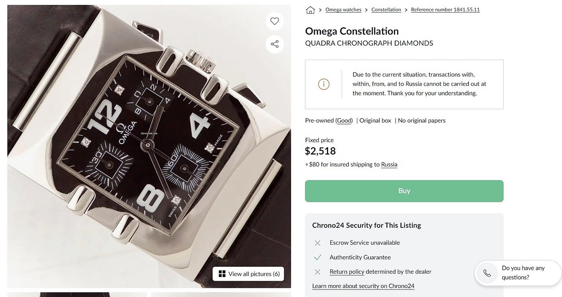Image resolution: width=562 pixels, height=297 pixels.
Task: Open the Return policy link
Action: click(347, 272)
